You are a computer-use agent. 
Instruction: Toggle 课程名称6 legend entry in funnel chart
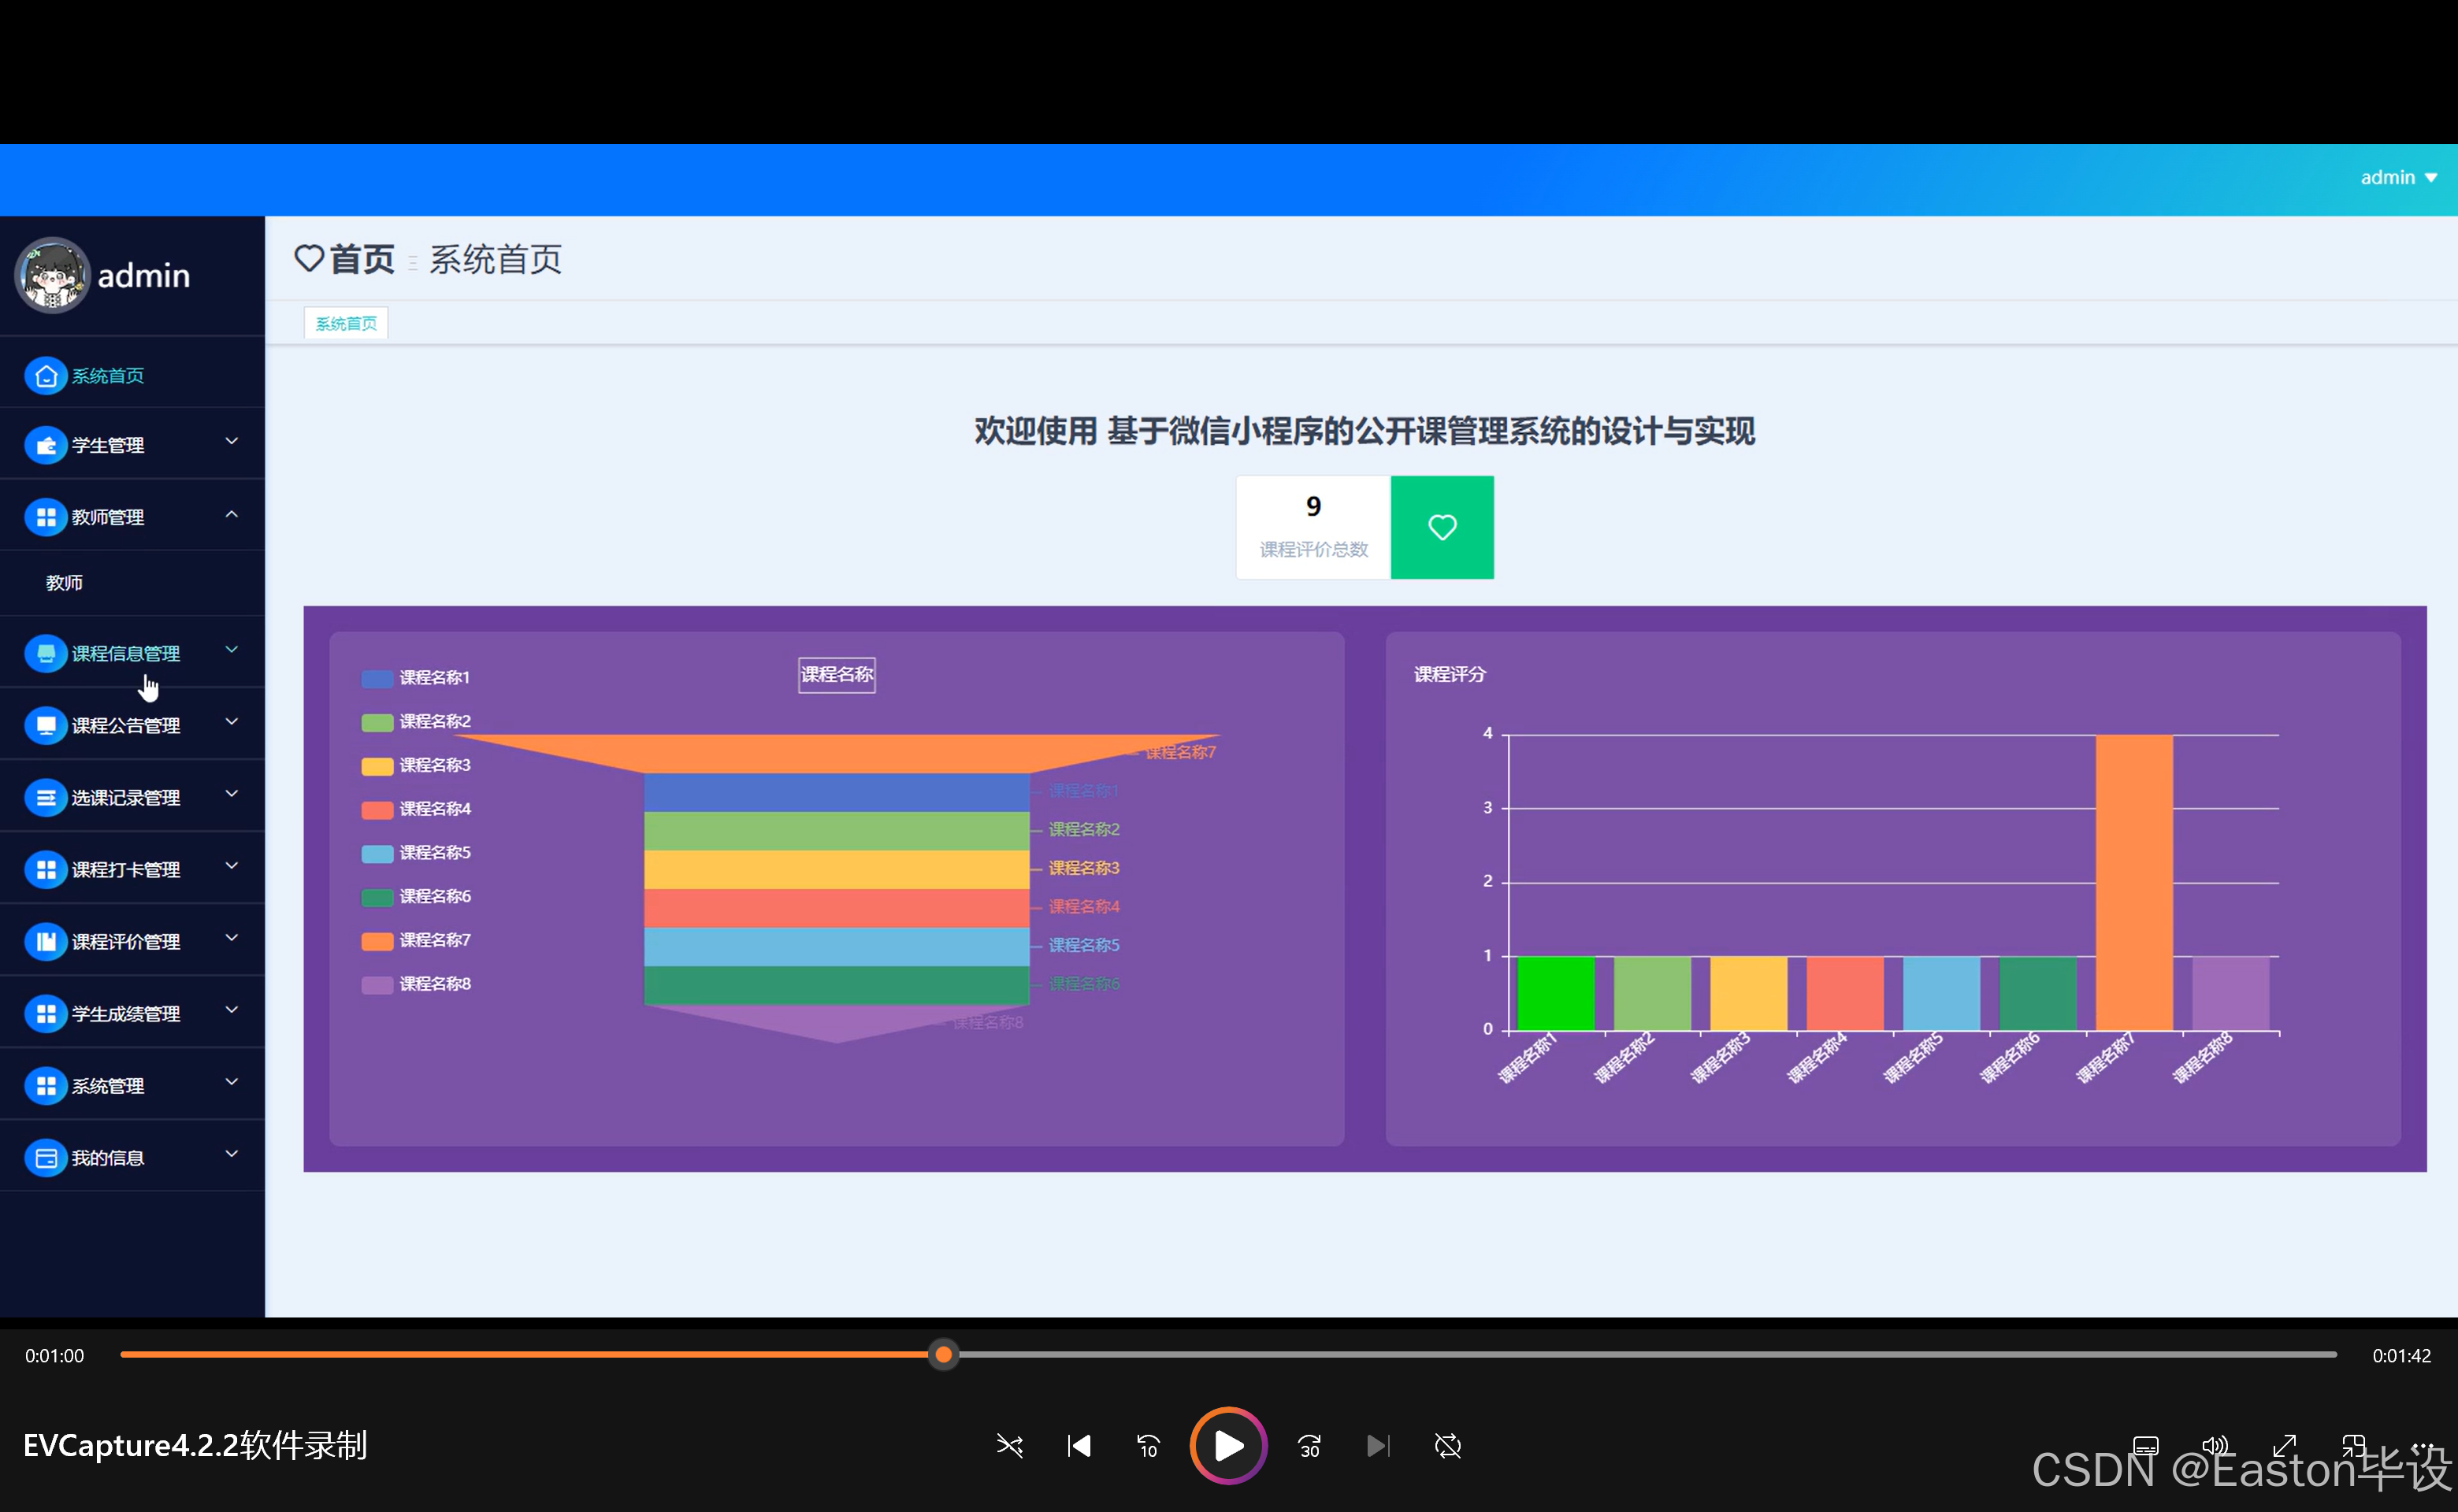(415, 896)
